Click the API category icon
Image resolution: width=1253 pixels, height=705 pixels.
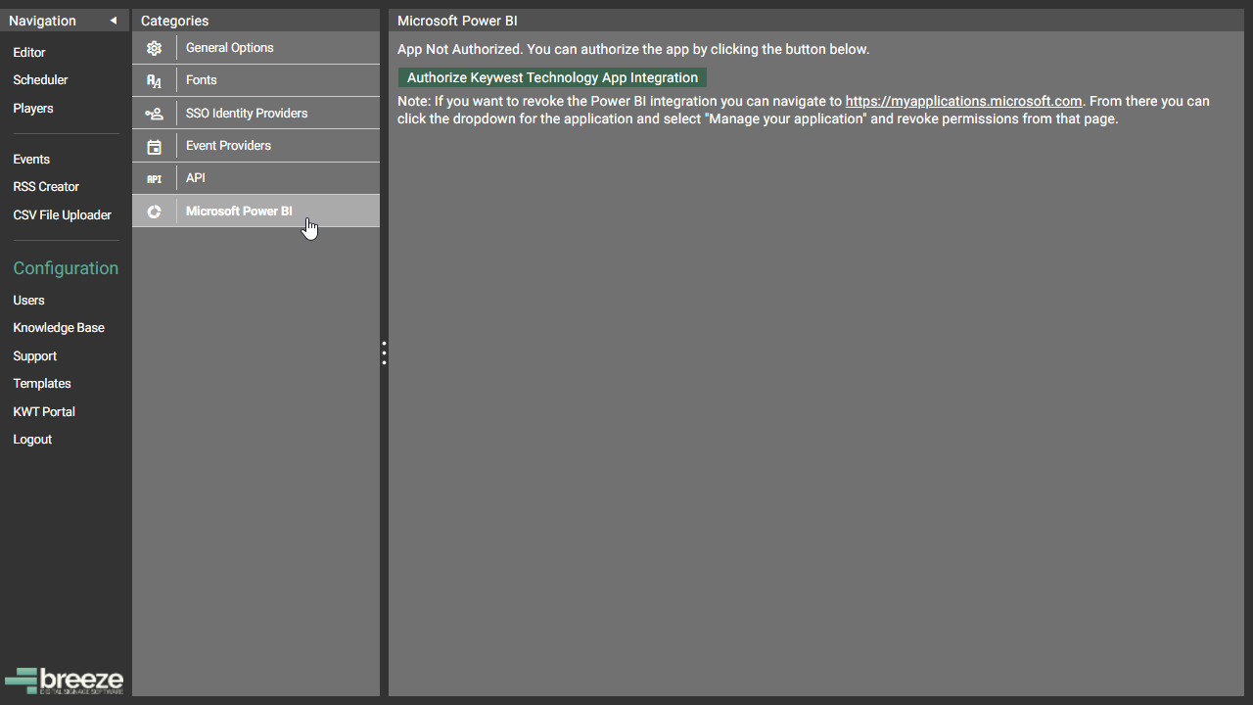[x=154, y=179]
